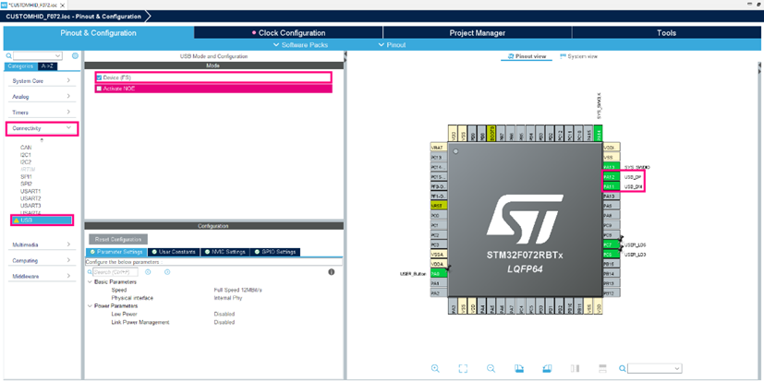Click the Reset Configuration button

[118, 240]
